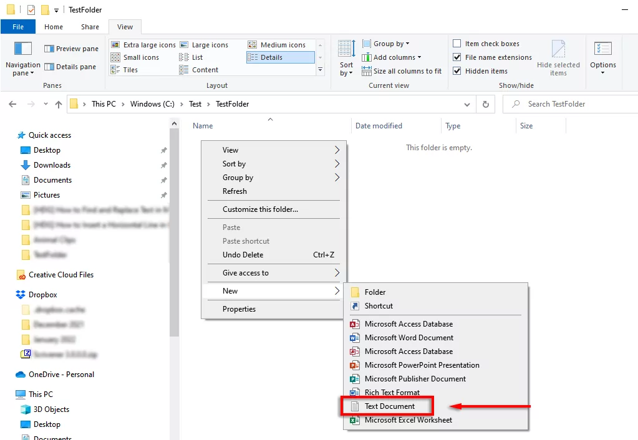Image resolution: width=638 pixels, height=440 pixels.
Task: Switch to the Share tab
Action: (x=90, y=27)
